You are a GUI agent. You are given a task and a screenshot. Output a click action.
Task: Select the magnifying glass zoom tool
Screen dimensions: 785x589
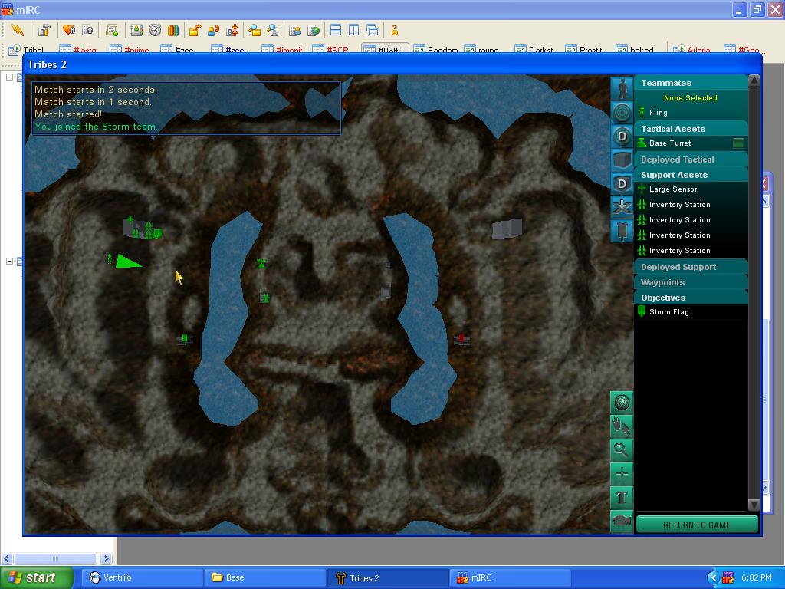point(622,449)
